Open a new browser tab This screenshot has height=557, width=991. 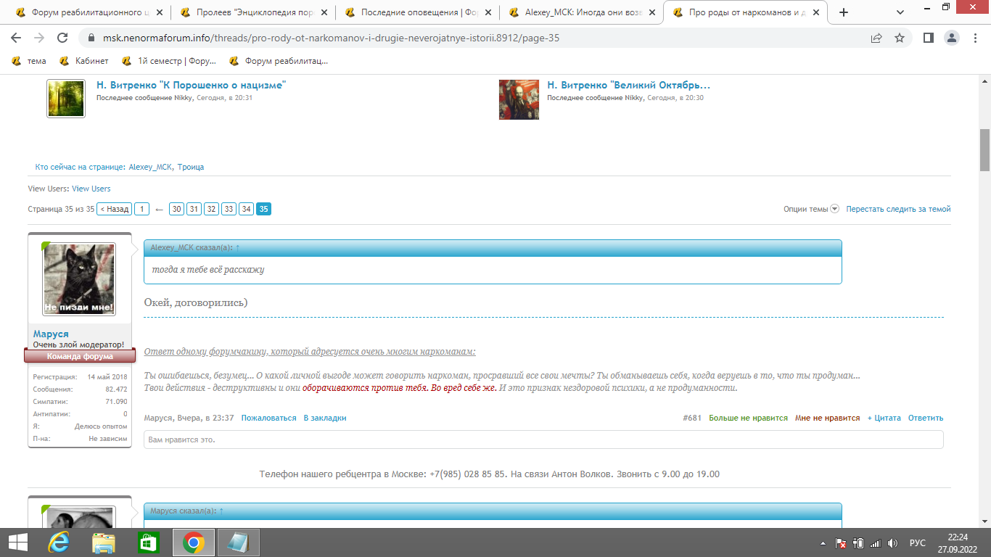point(844,12)
